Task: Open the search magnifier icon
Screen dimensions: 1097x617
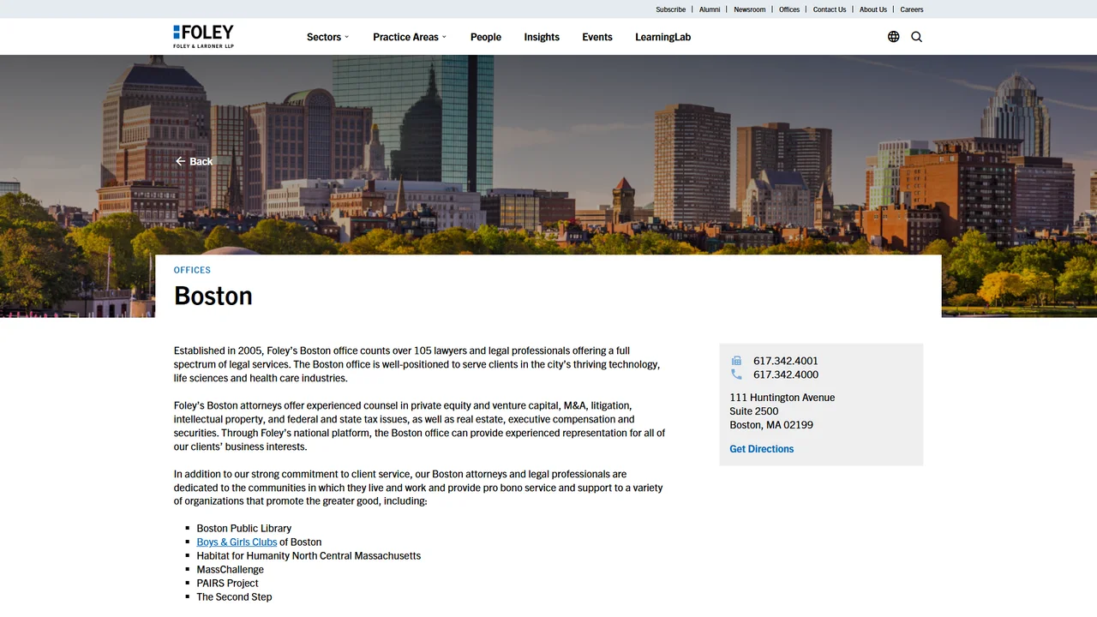Action: tap(917, 37)
